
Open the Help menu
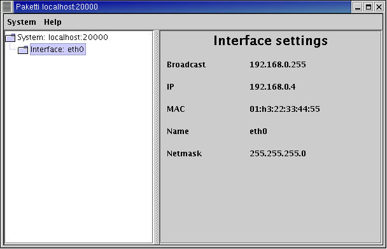click(x=53, y=22)
